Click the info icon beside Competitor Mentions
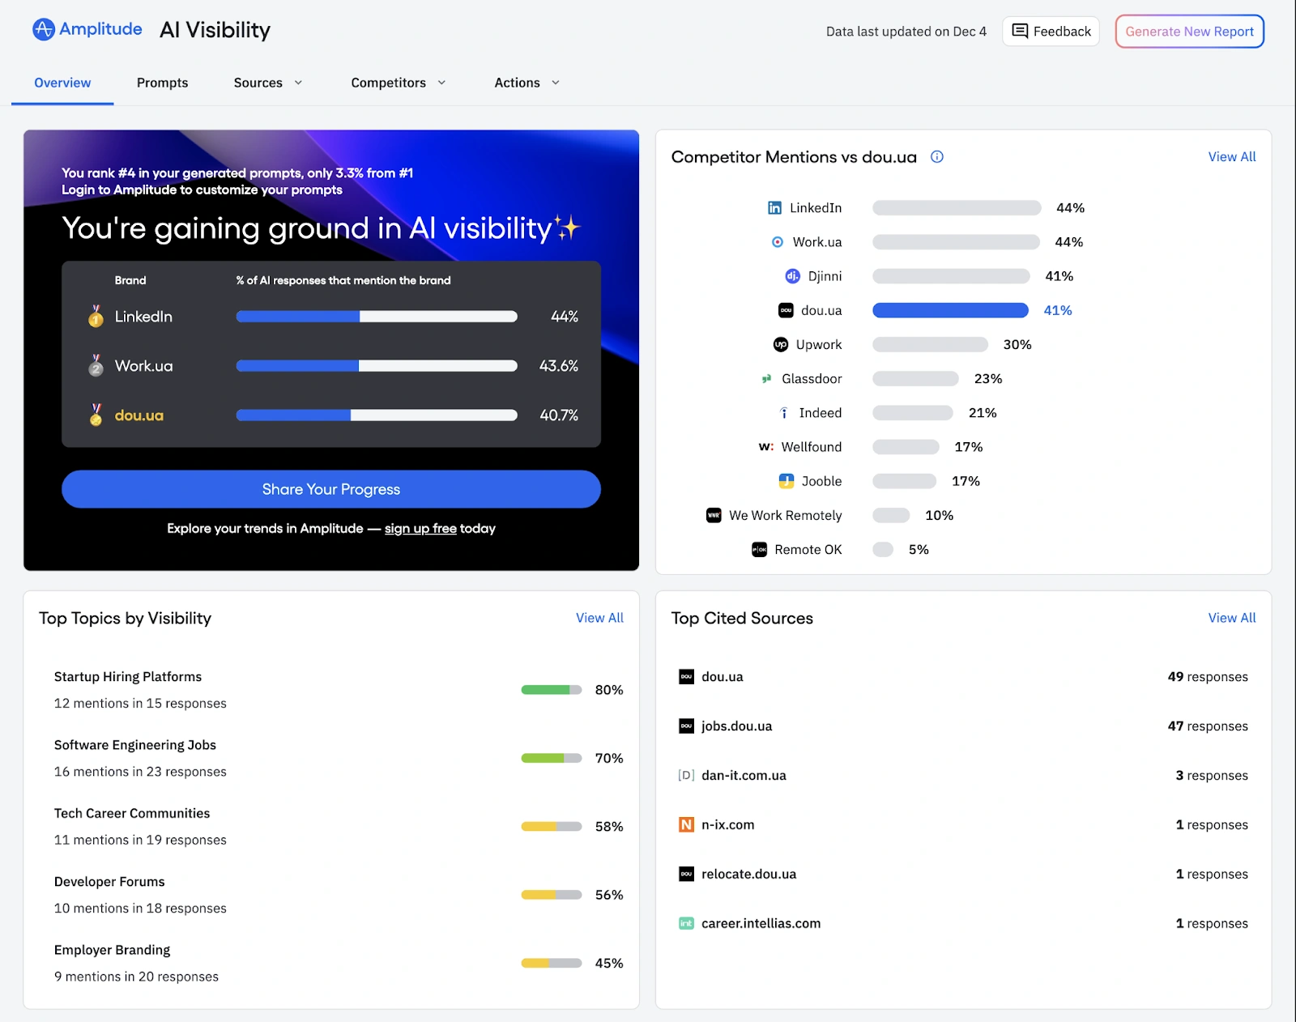Image resolution: width=1296 pixels, height=1022 pixels. [936, 157]
